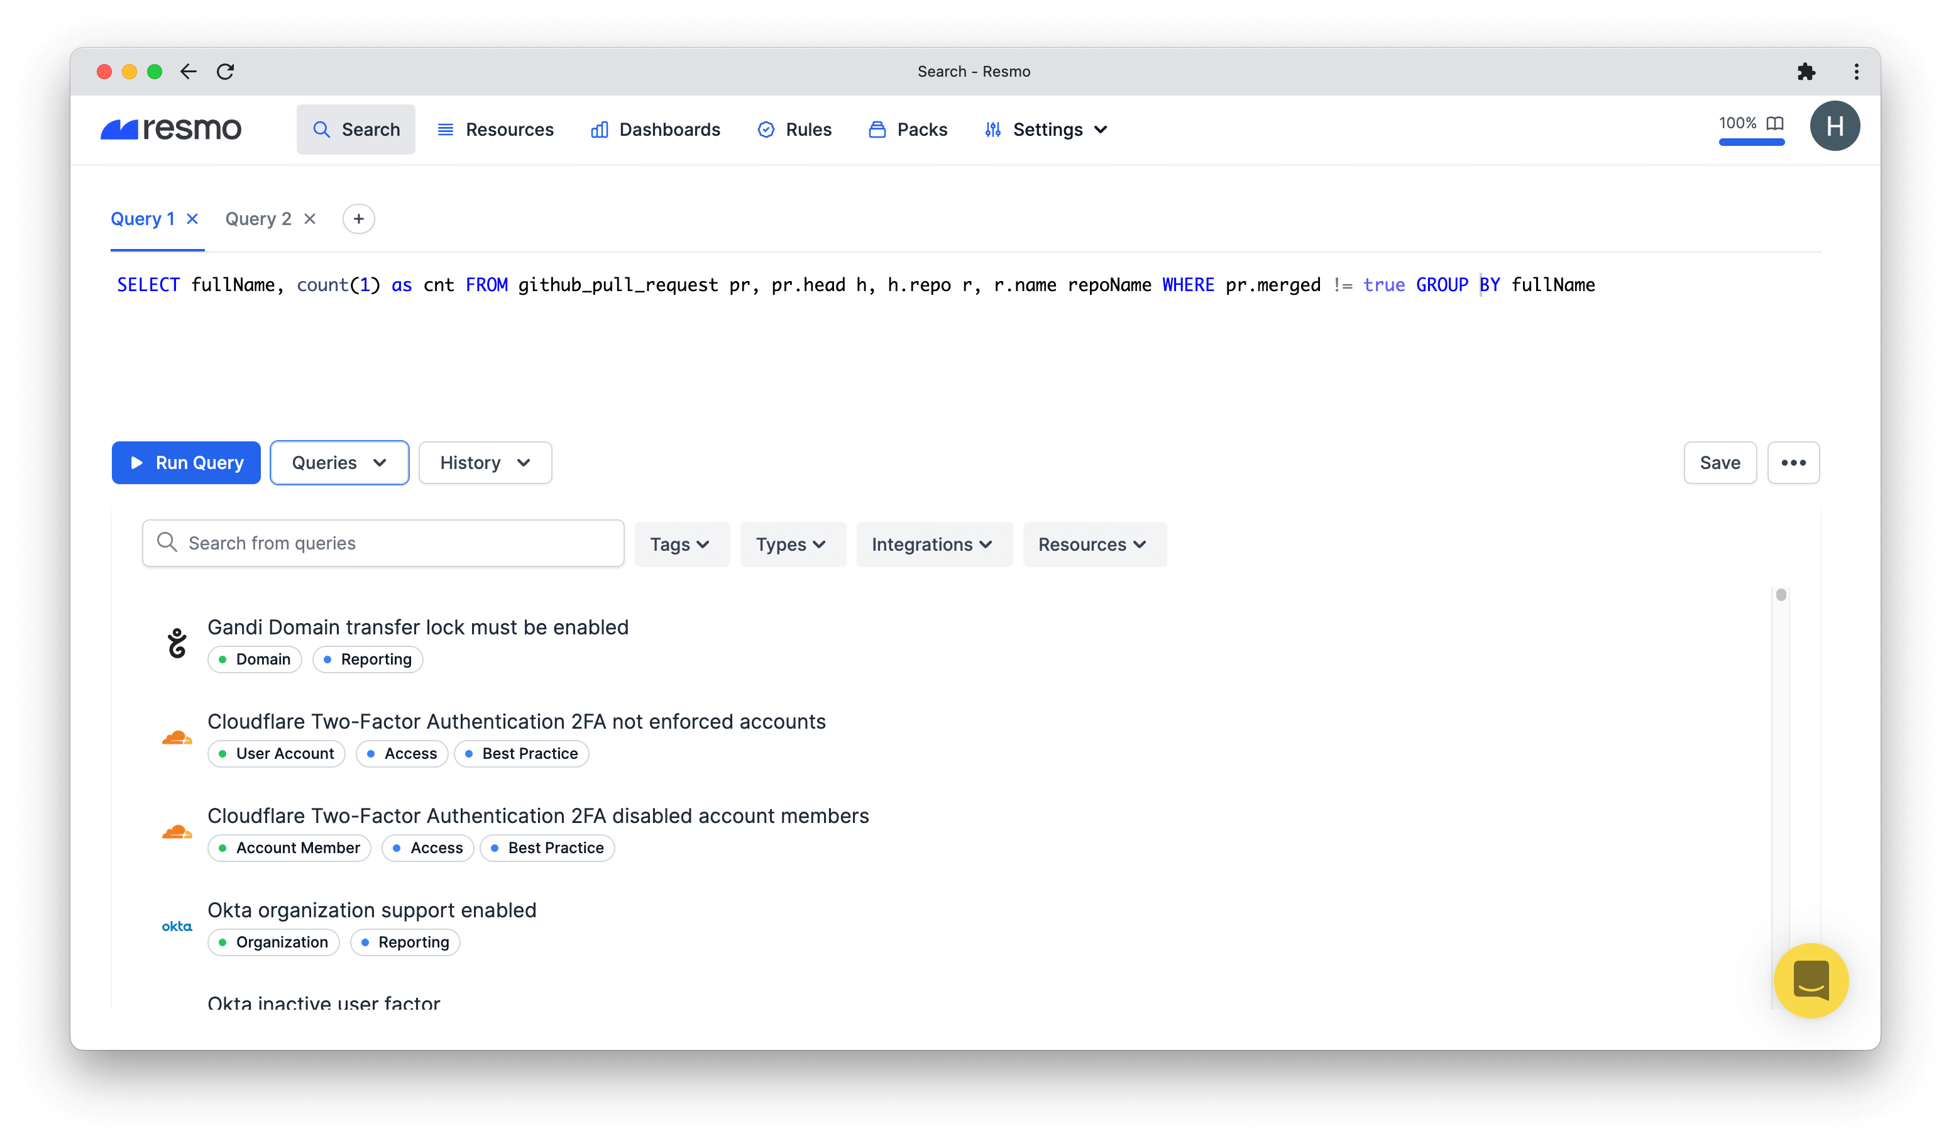Select the Reporting tag under Gandi query
Screen dimensions: 1951x1143
point(368,660)
